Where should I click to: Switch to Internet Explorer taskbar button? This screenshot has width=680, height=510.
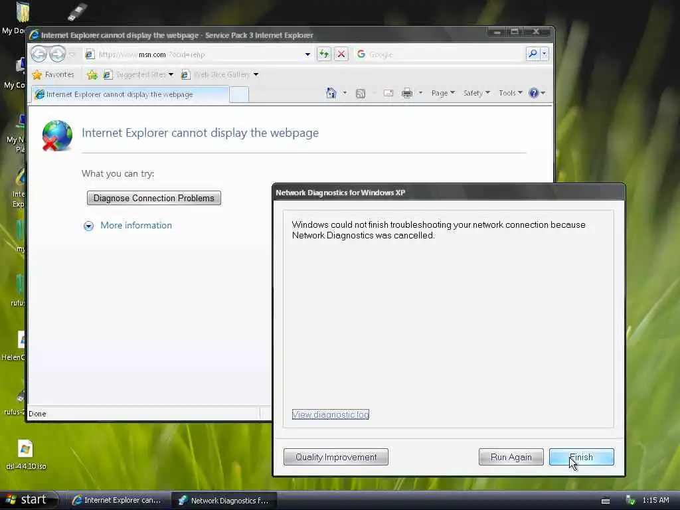tap(118, 500)
